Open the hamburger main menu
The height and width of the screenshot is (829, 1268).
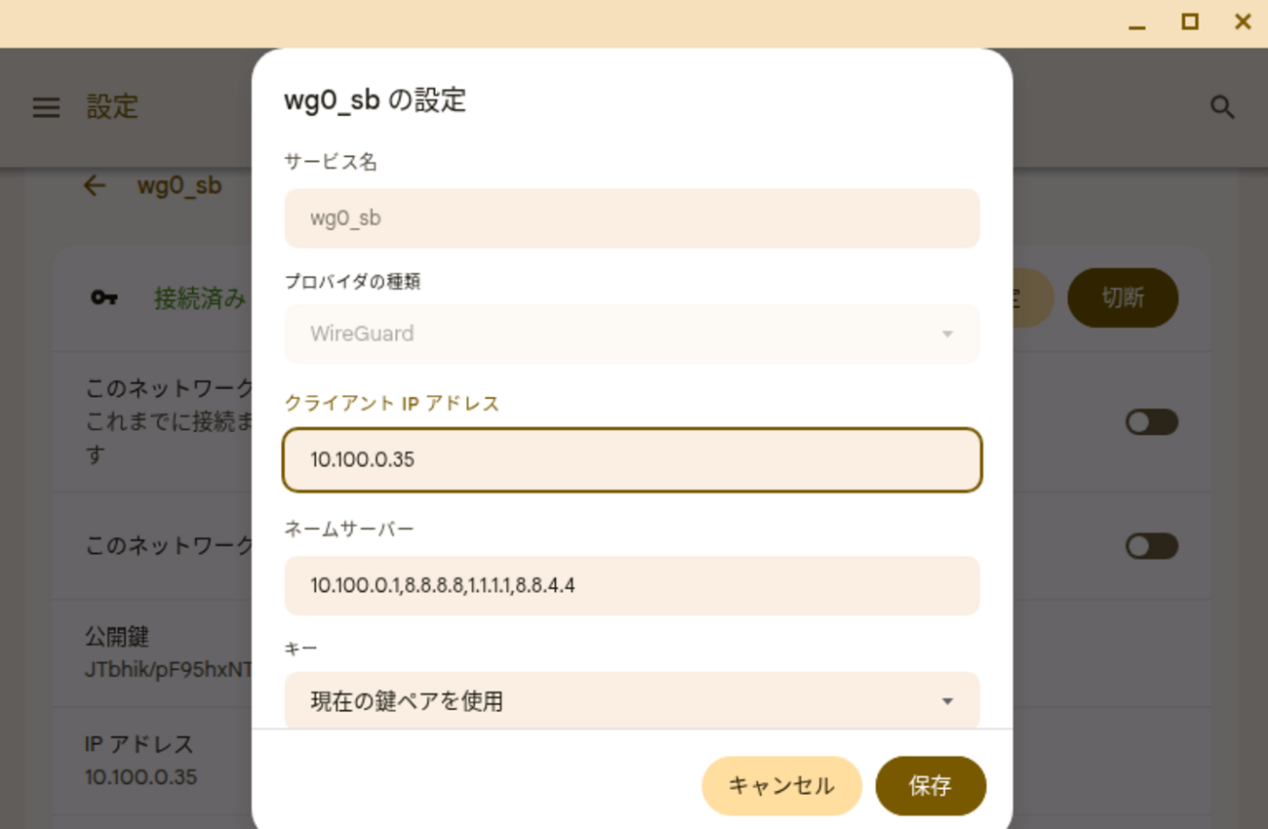[x=46, y=107]
